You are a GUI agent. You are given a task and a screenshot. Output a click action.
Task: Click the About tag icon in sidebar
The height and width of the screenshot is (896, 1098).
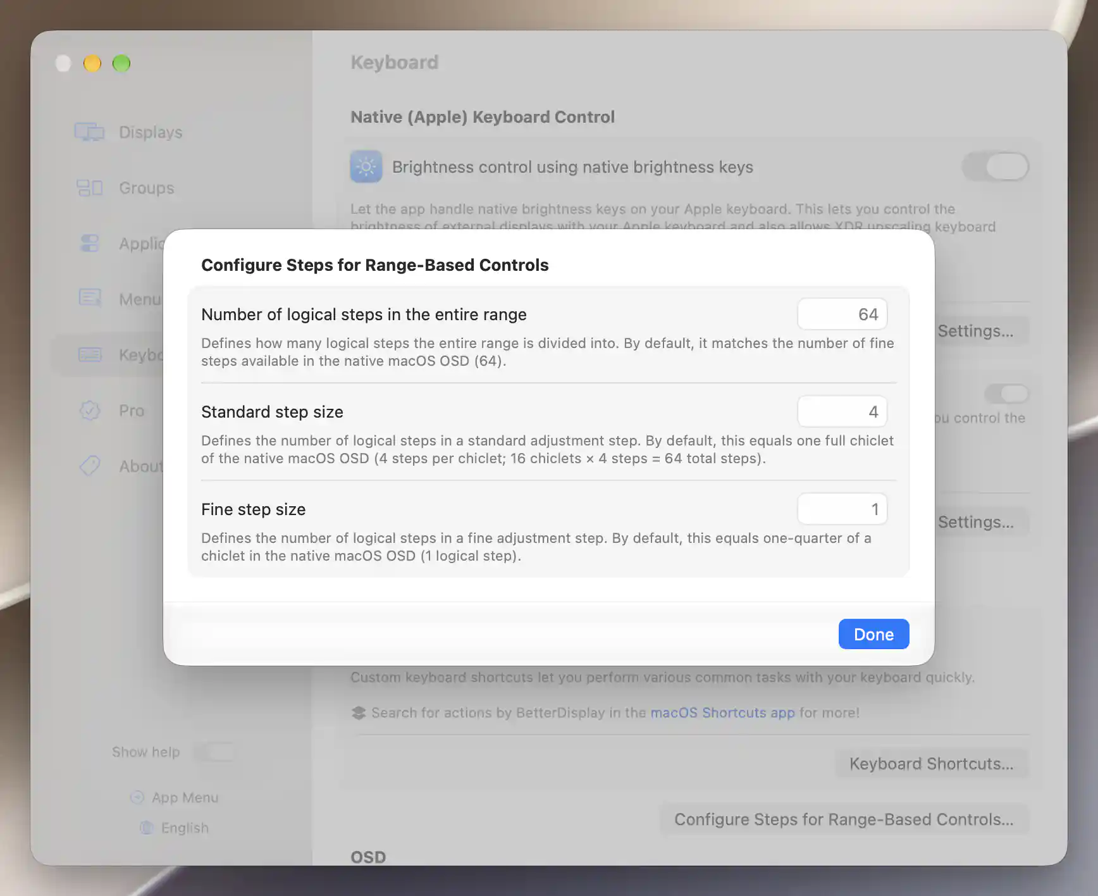click(90, 466)
